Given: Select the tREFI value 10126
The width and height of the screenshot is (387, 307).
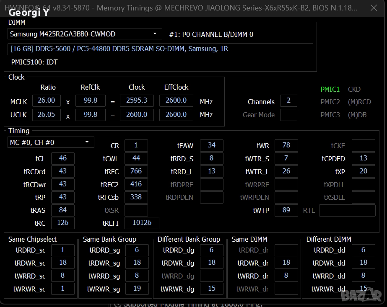Looking at the screenshot, I should click(142, 223).
